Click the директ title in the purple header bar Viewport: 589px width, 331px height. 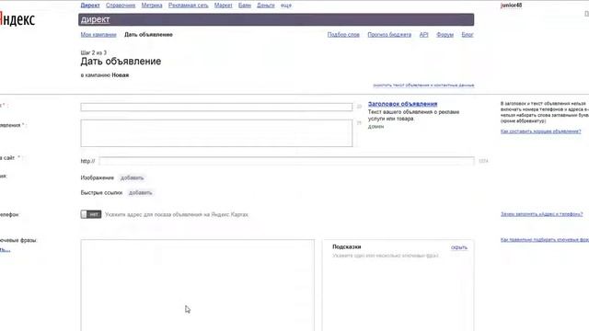(96, 19)
